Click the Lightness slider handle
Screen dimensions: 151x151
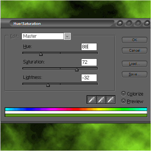point(48,85)
